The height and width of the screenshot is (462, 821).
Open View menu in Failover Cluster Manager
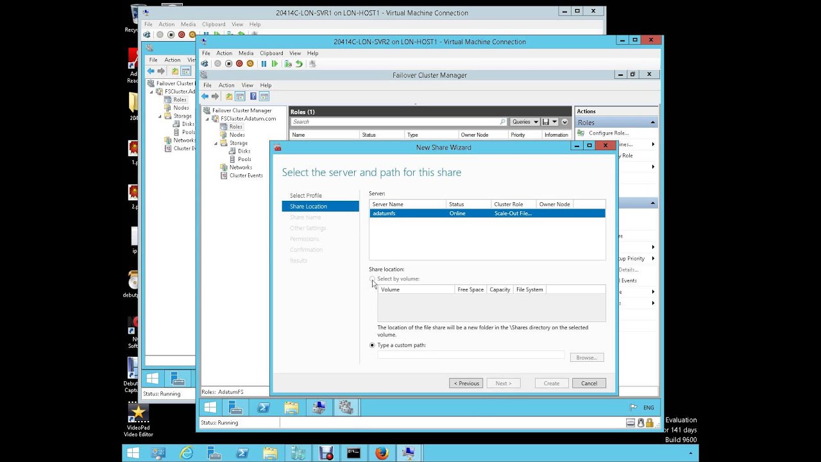click(x=247, y=85)
